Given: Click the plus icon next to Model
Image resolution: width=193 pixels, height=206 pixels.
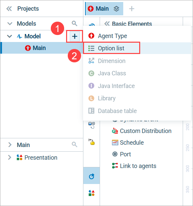Looking at the screenshot, I should pyautogui.click(x=75, y=36).
